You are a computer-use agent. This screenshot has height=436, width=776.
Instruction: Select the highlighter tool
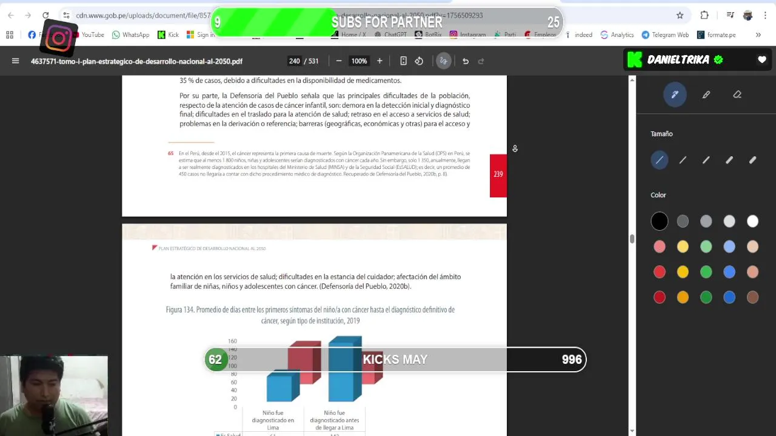706,94
